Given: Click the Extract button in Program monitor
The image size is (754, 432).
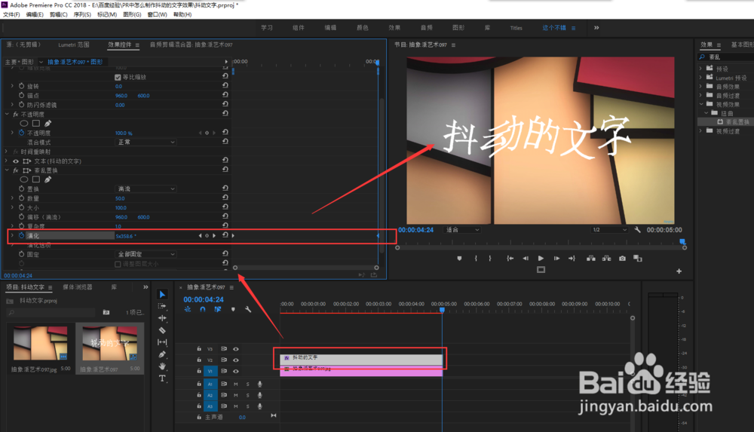Looking at the screenshot, I should click(x=607, y=259).
